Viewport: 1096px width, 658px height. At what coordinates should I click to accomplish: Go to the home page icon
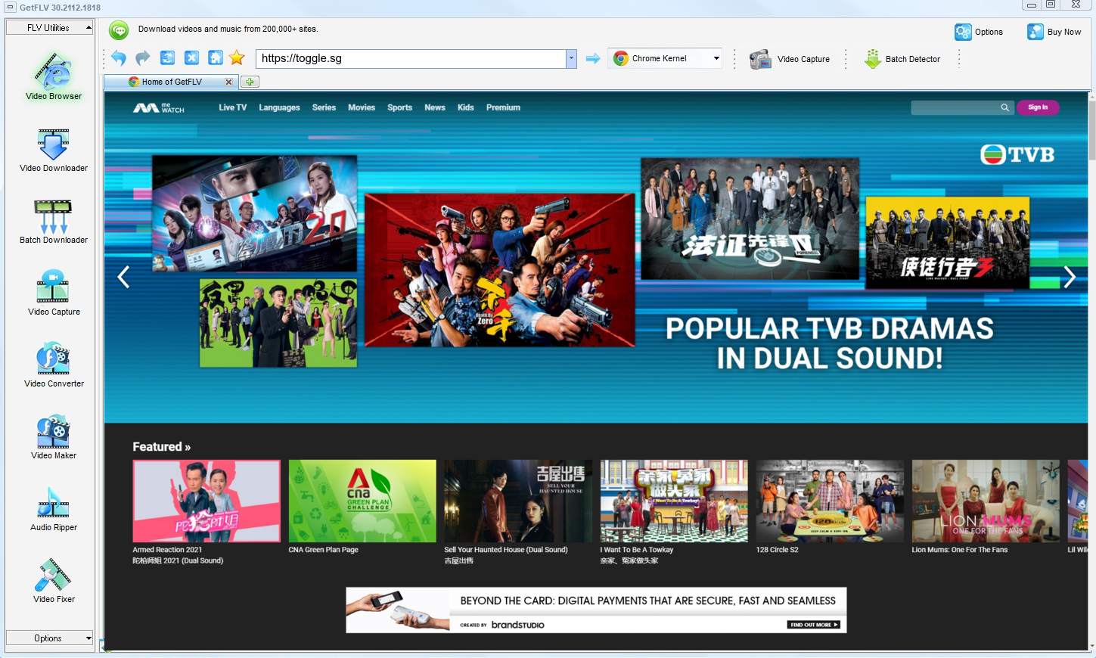pos(216,58)
